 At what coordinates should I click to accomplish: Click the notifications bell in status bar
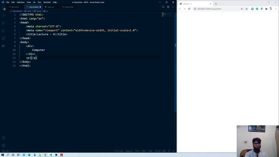(174, 151)
